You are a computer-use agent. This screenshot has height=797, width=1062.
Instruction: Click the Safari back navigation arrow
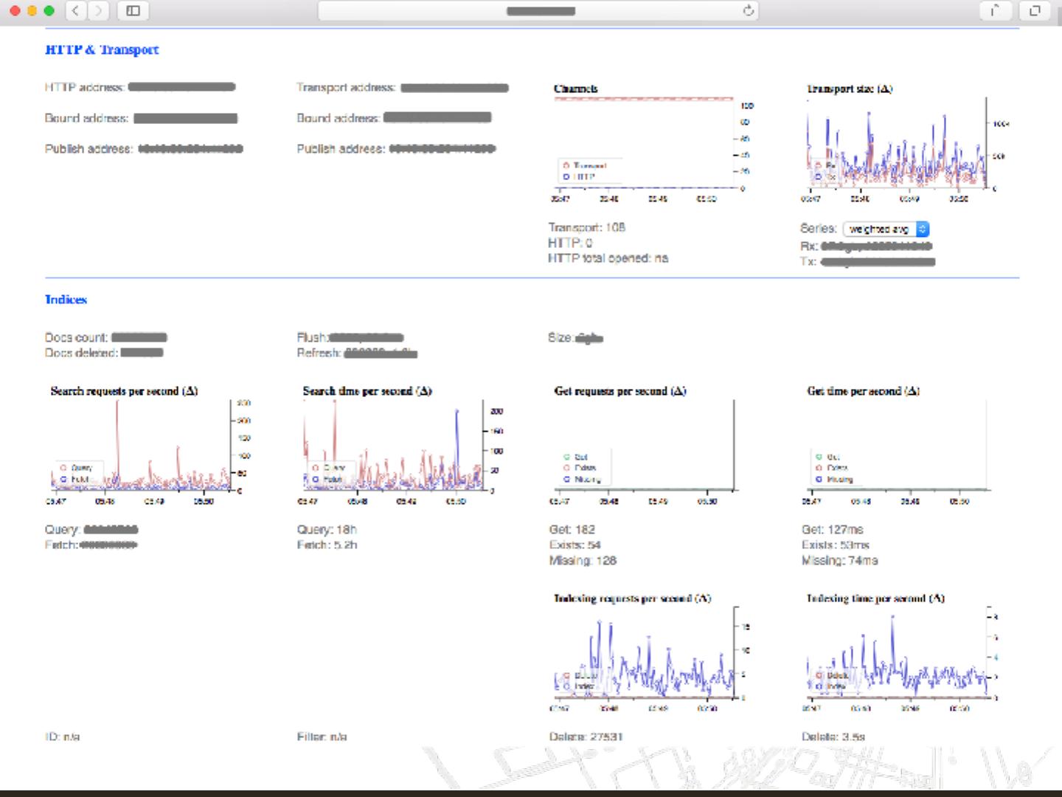click(76, 10)
